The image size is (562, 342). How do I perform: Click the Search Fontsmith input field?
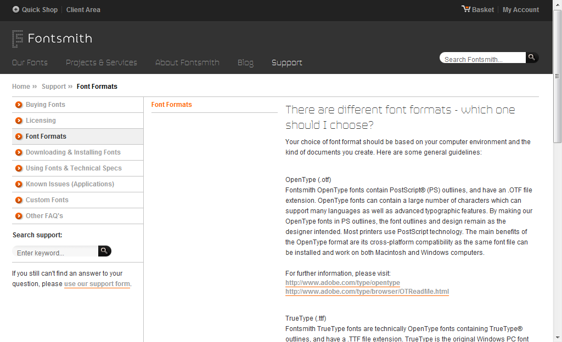coord(483,58)
